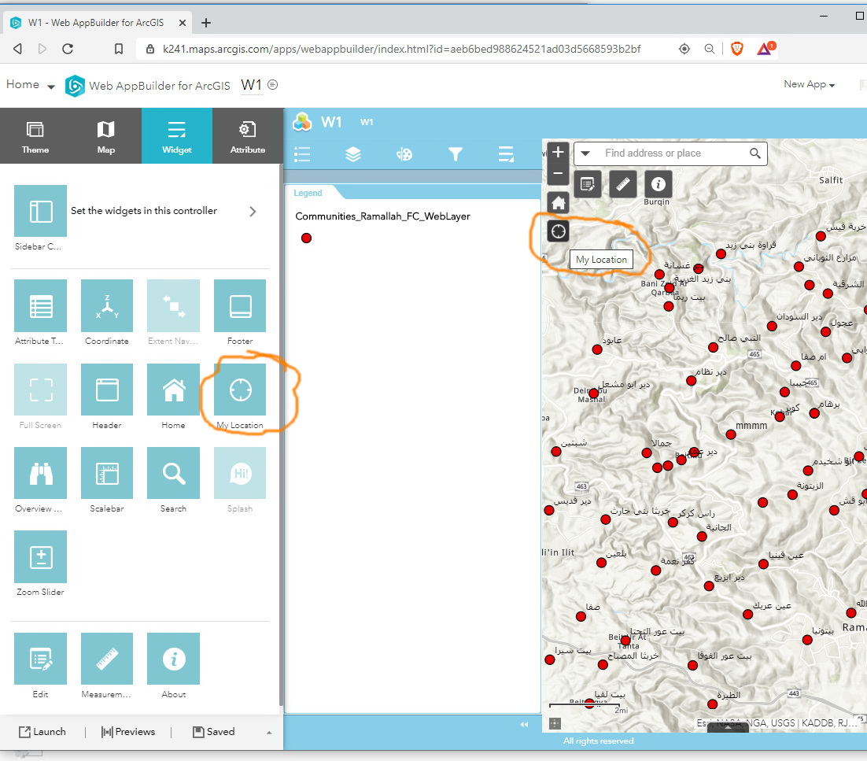Collapse the sidebar panel arrows
Screen dimensions: 867x761
click(524, 724)
